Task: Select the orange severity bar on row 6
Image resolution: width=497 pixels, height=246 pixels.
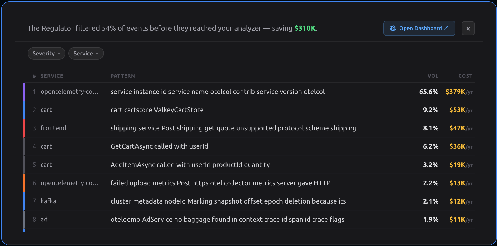Action: click(x=24, y=183)
